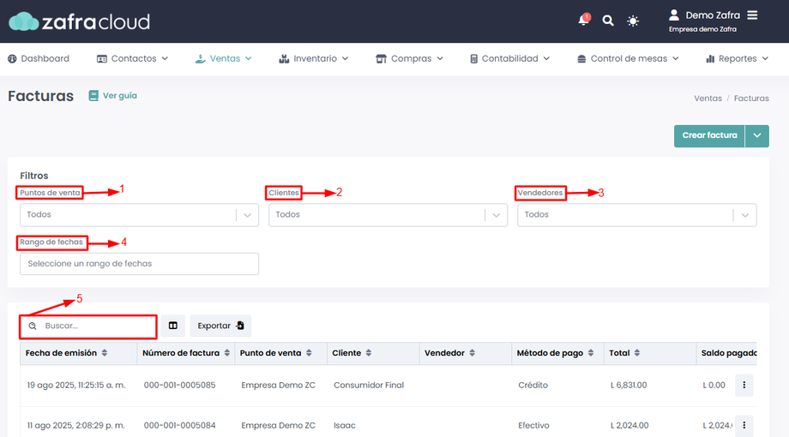
Task: Click the Crédito payment method cell
Action: (533, 386)
